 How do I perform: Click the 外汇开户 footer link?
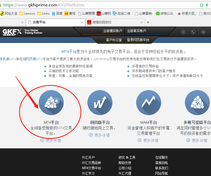88,157
